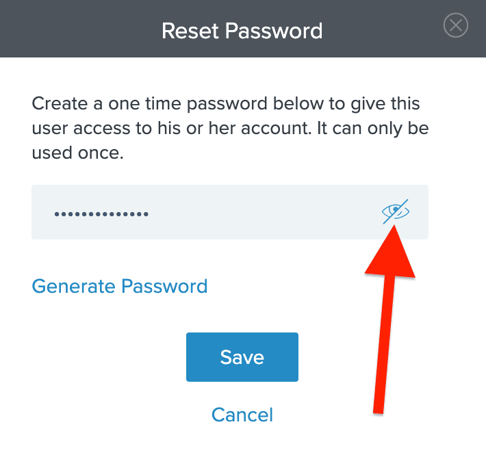Click the red arrow annotation

coord(388,319)
